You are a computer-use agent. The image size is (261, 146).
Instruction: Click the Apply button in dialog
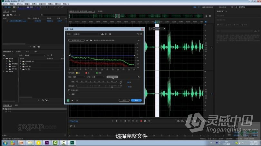(x=136, y=100)
